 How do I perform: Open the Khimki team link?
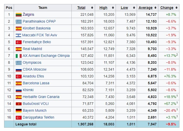(28, 90)
